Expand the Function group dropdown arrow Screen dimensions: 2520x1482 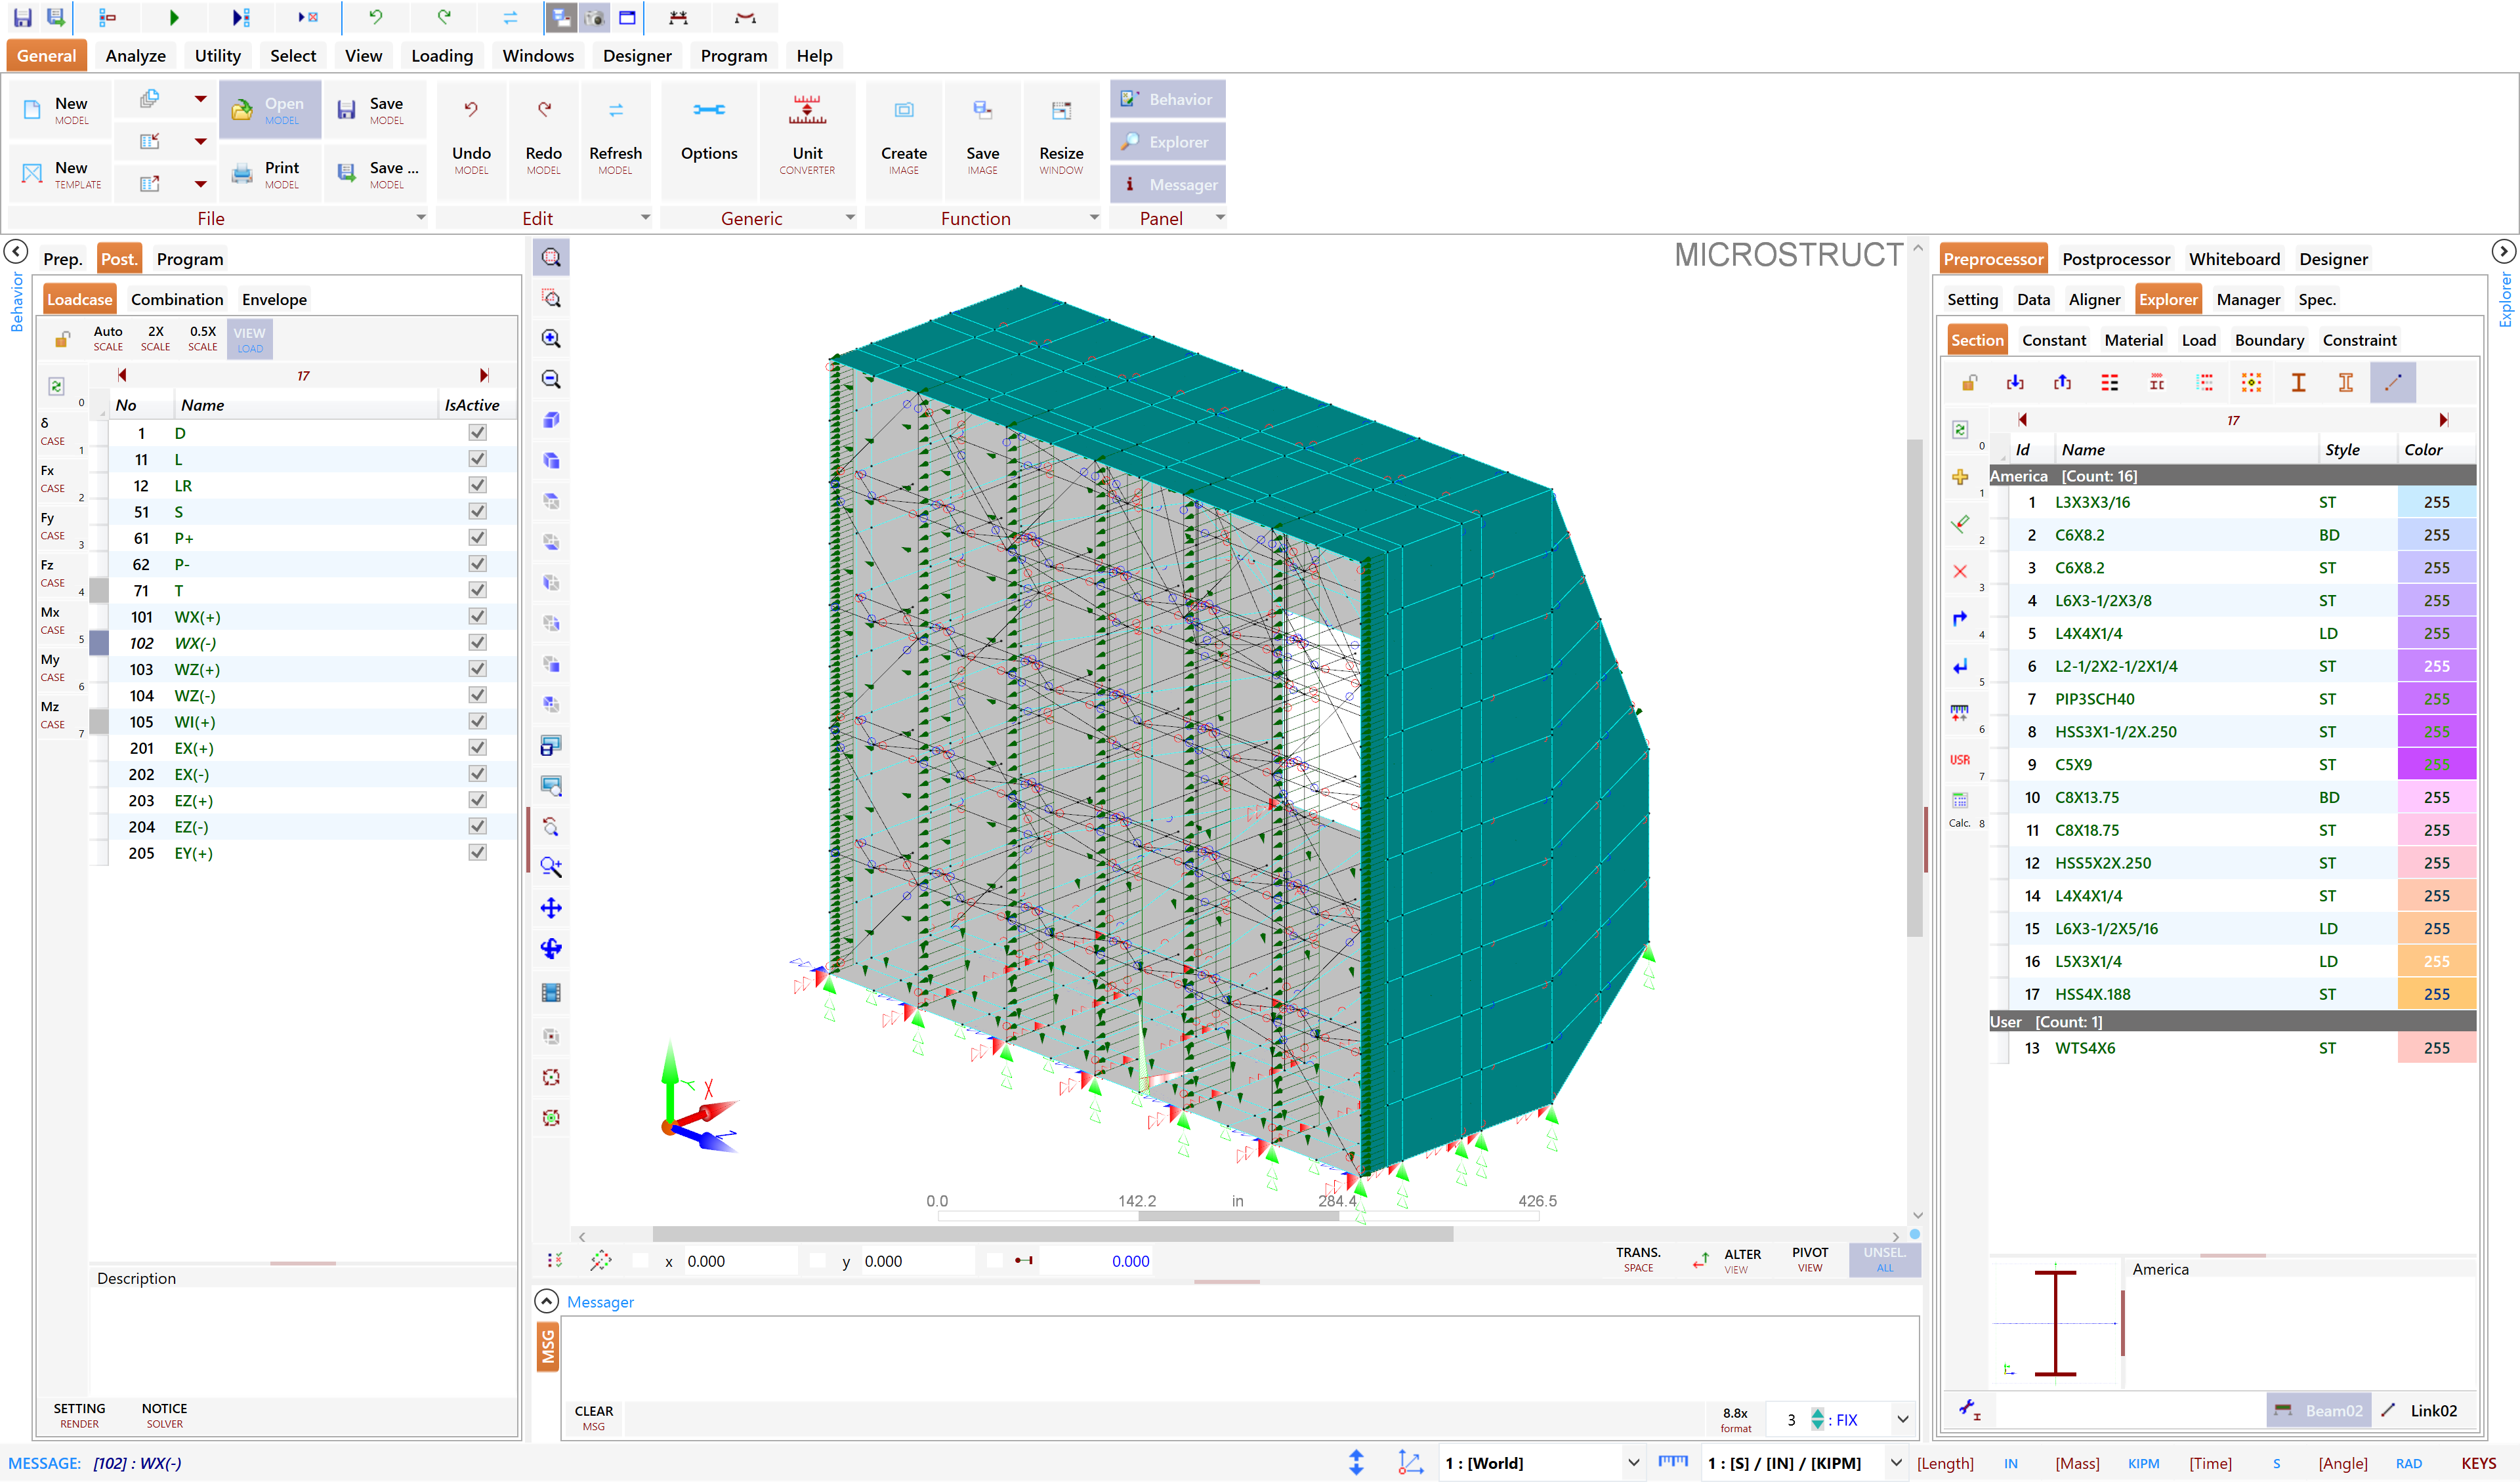(1094, 217)
